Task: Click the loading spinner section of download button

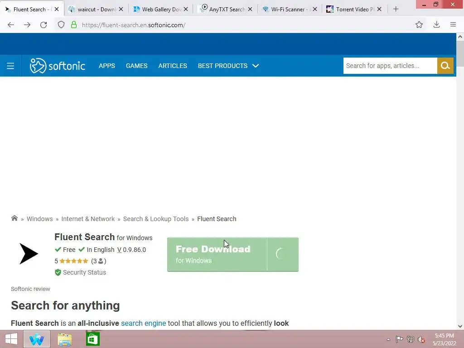Action: (x=283, y=255)
